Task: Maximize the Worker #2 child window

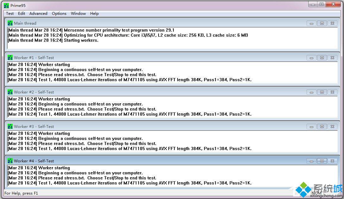Action: click(322, 92)
